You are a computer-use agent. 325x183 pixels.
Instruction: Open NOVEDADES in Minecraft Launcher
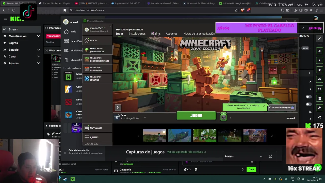(97, 128)
